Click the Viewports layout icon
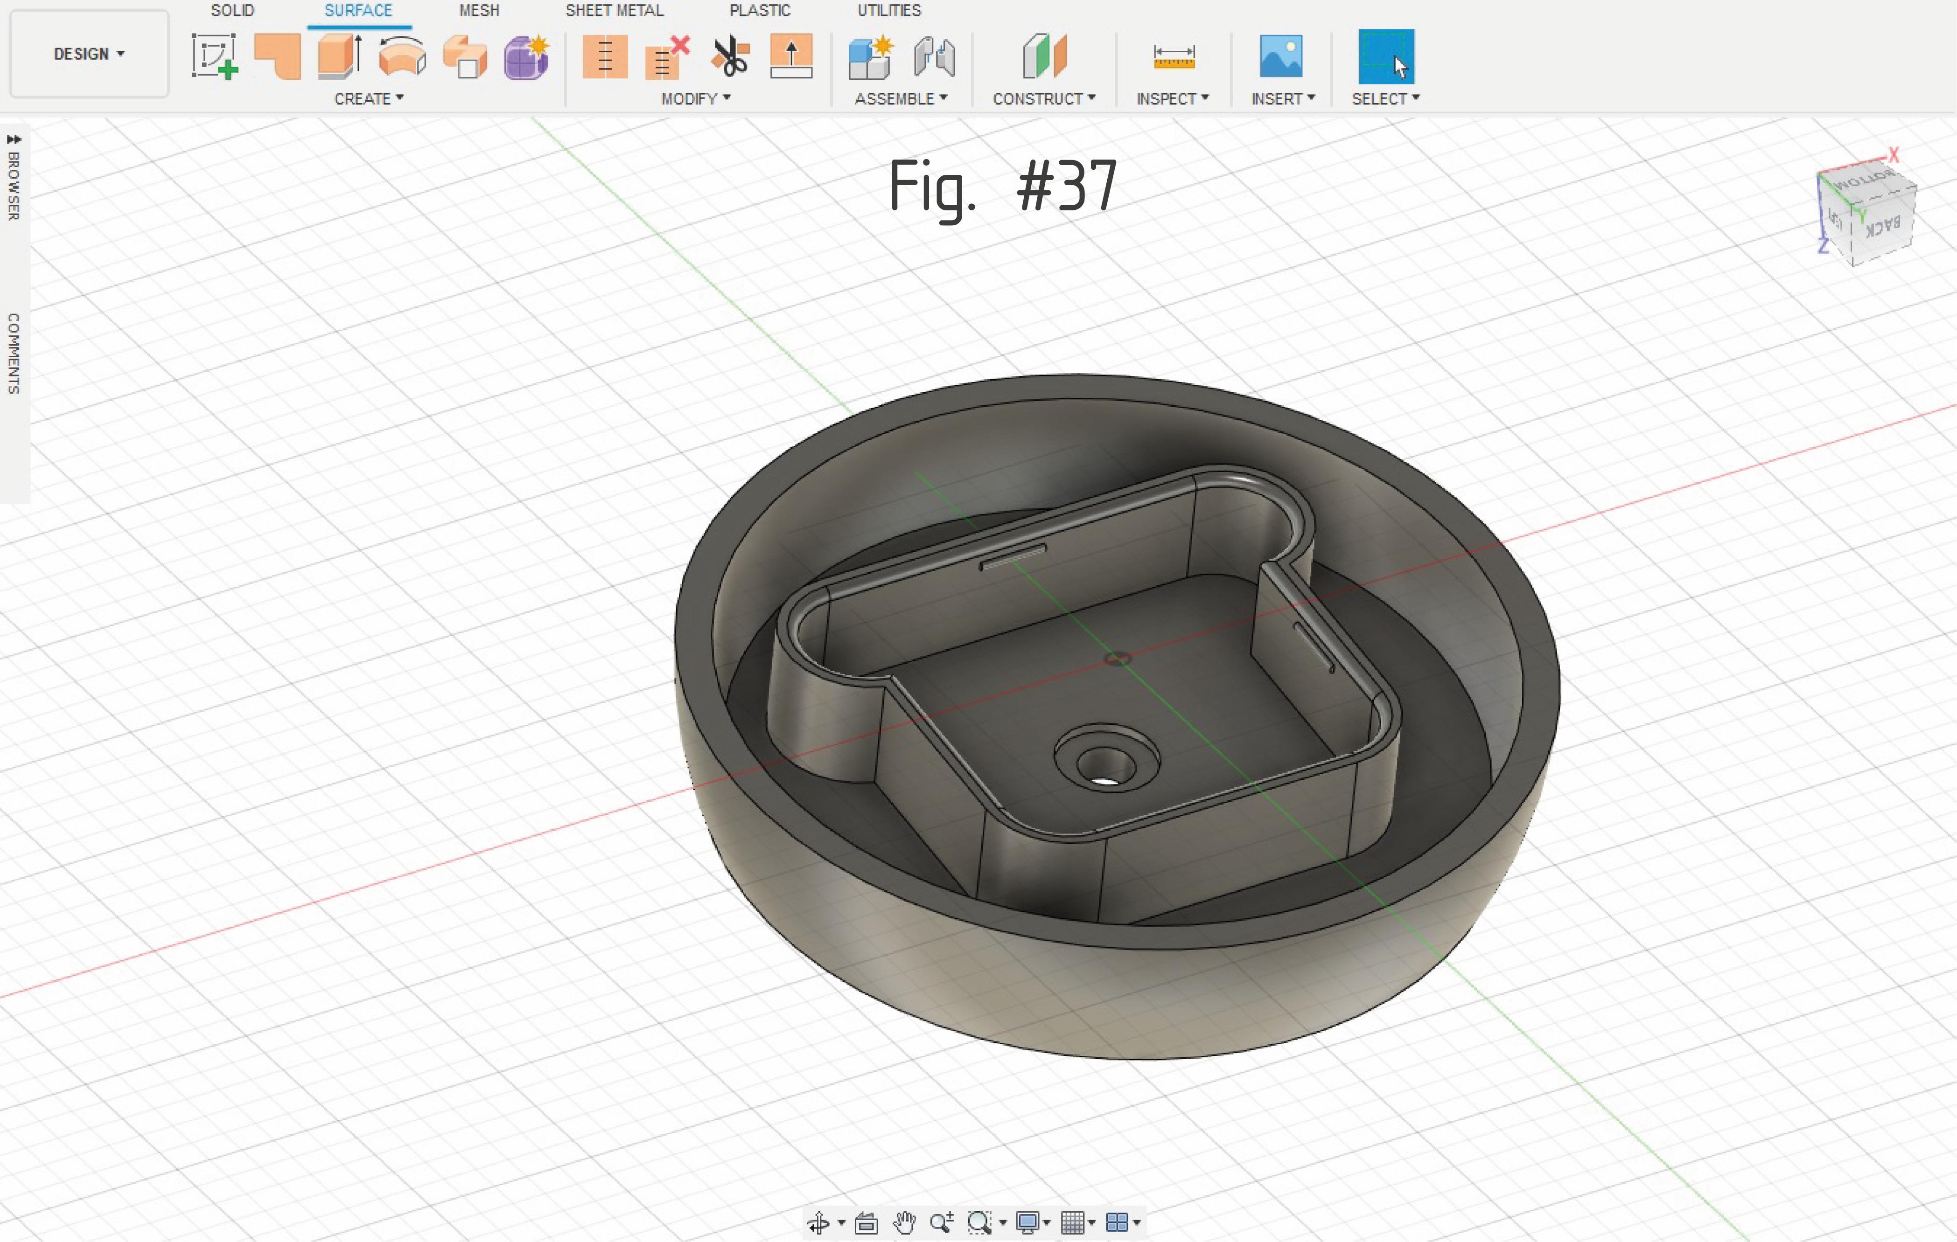Viewport: 1957px width, 1242px height. (1118, 1221)
